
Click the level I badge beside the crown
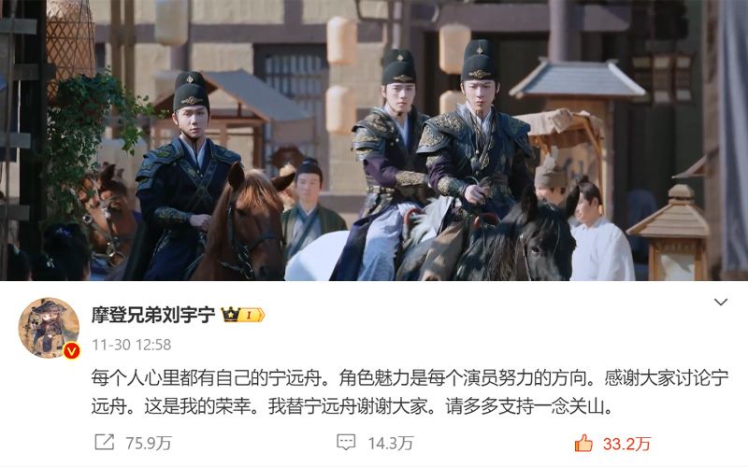[x=252, y=315]
